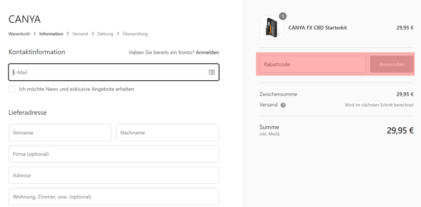Click the 'Wird im nächsten Schritt berechnet' text
Screen dimensions: 421x207
click(379, 105)
